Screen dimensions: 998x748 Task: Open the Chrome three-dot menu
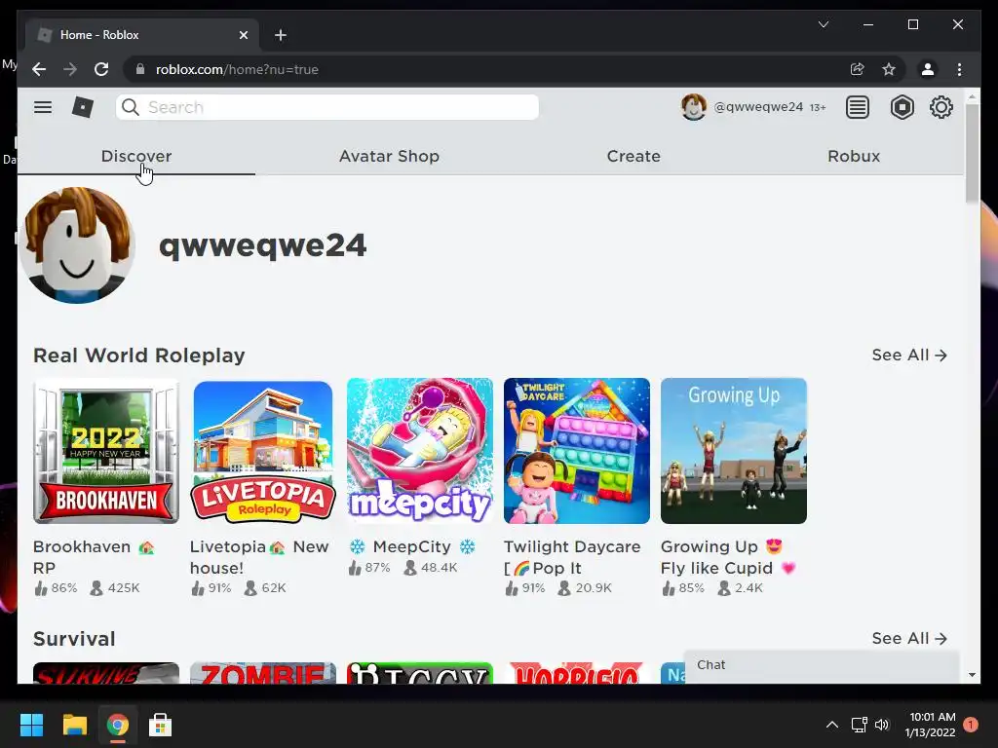coord(959,69)
